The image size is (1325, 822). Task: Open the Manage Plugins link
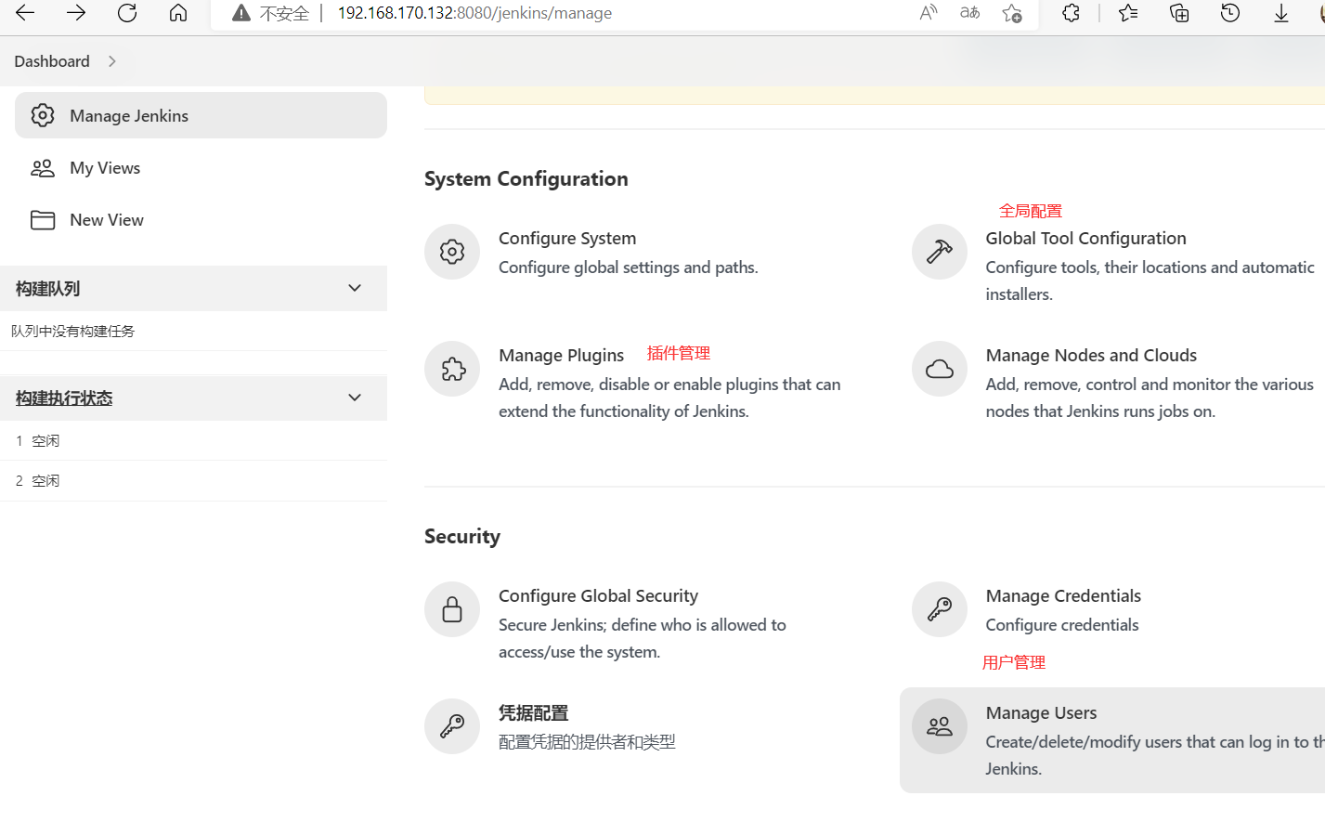[561, 355]
